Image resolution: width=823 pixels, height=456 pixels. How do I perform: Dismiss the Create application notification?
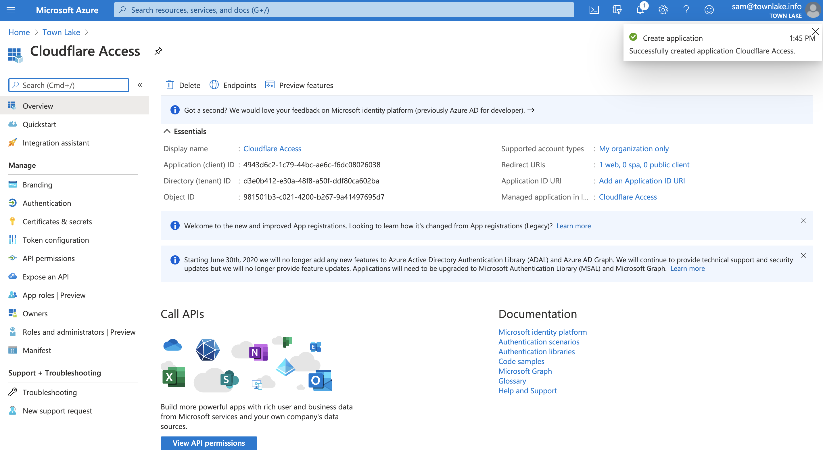816,31
